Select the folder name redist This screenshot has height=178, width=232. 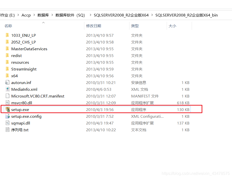click(x=17, y=56)
